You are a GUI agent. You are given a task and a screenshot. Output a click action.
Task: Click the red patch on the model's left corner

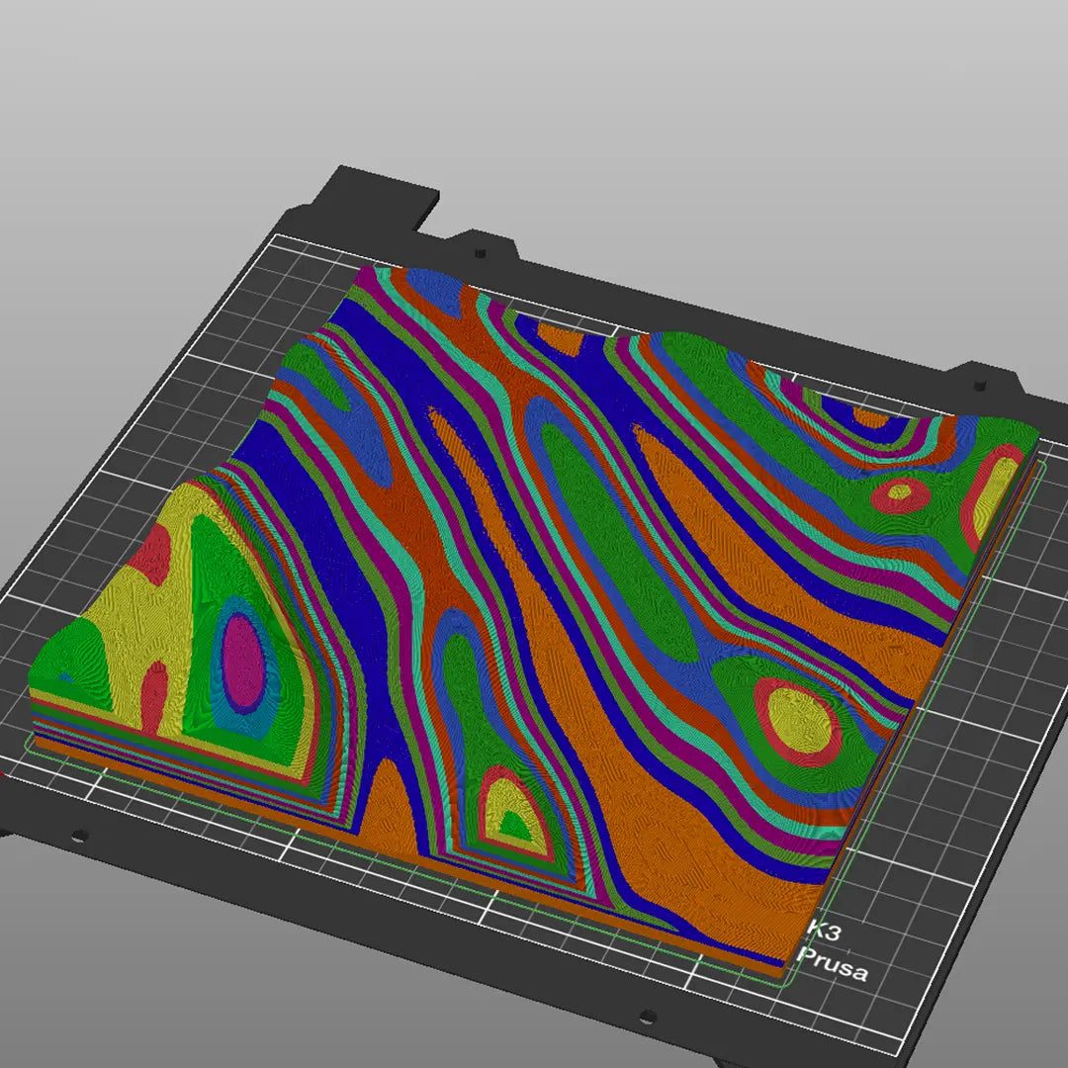[148, 556]
